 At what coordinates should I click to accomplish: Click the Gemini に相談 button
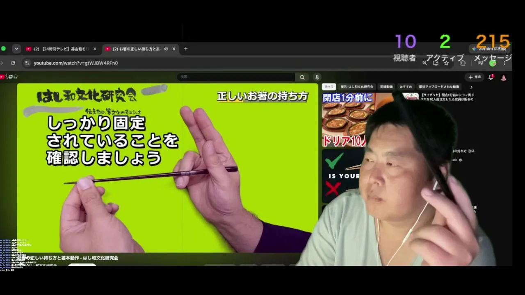[488, 49]
